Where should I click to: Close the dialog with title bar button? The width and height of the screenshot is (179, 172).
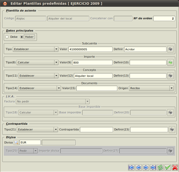click(x=5, y=4)
